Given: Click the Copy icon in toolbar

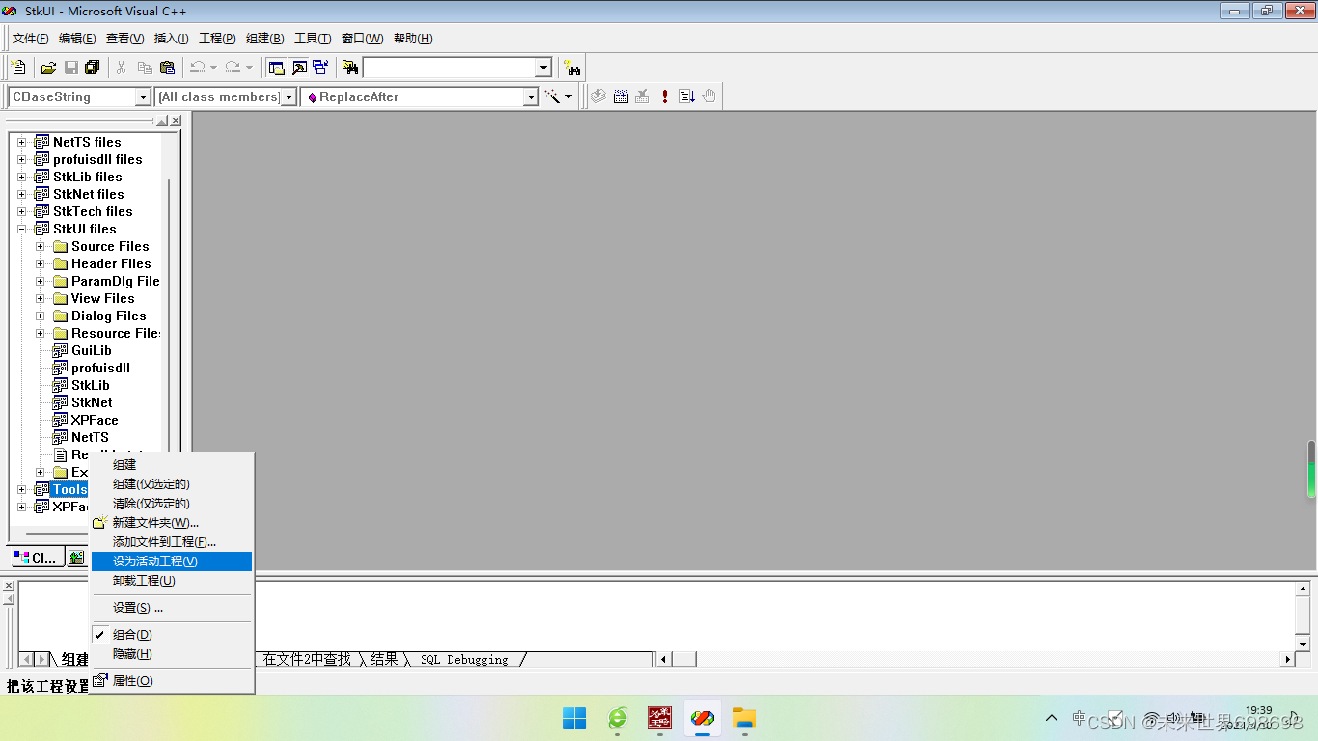Looking at the screenshot, I should 145,68.
